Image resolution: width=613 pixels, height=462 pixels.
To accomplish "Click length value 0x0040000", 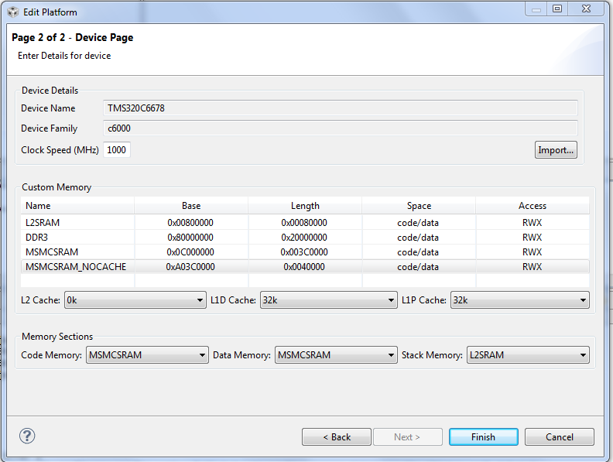I will click(x=304, y=267).
